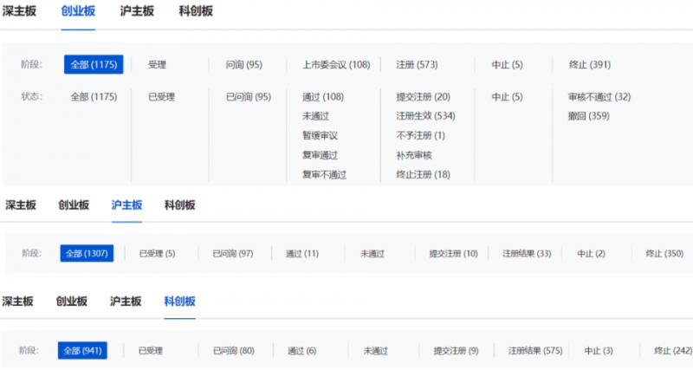Click the 全部 (941) stage filter
This screenshot has height=370, width=693.
(82, 350)
